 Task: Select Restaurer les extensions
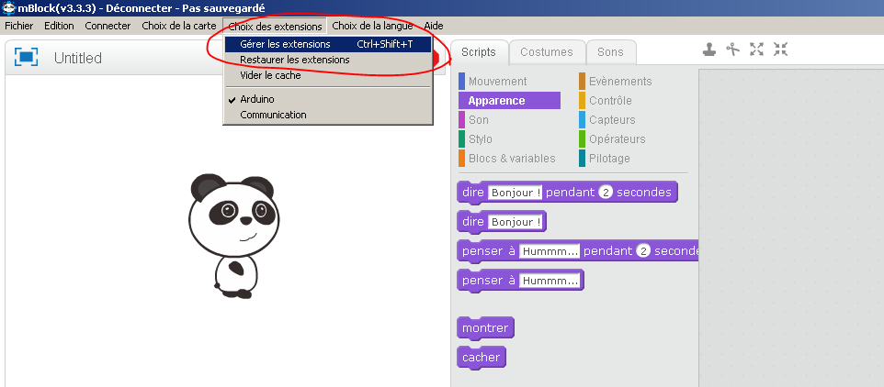pyautogui.click(x=294, y=60)
